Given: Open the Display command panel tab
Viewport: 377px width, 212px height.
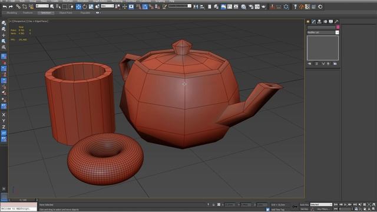Looking at the screenshot, I should pos(331,22).
